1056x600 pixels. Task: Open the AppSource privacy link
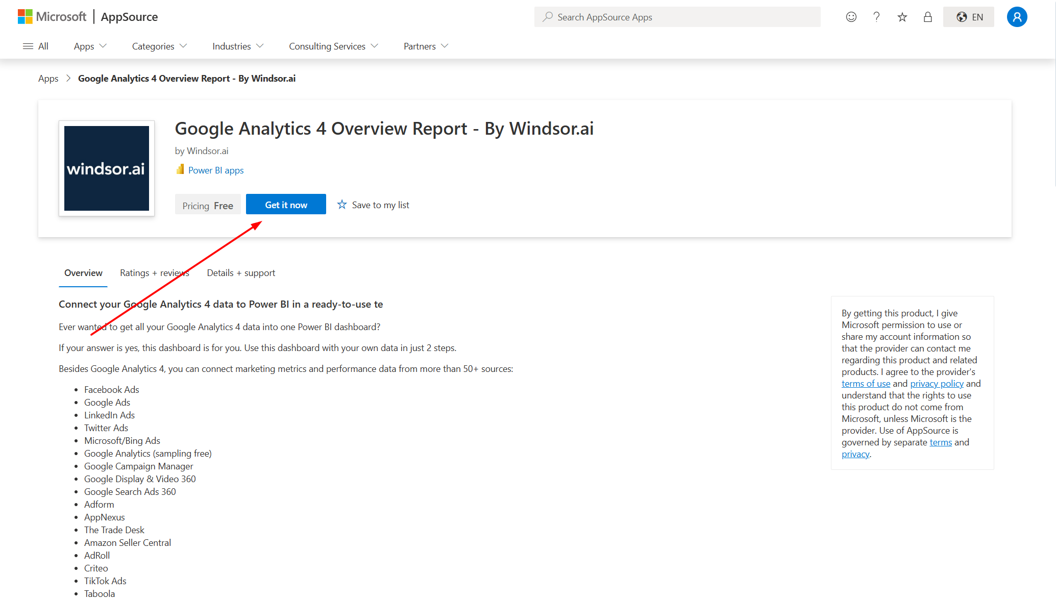click(x=855, y=454)
